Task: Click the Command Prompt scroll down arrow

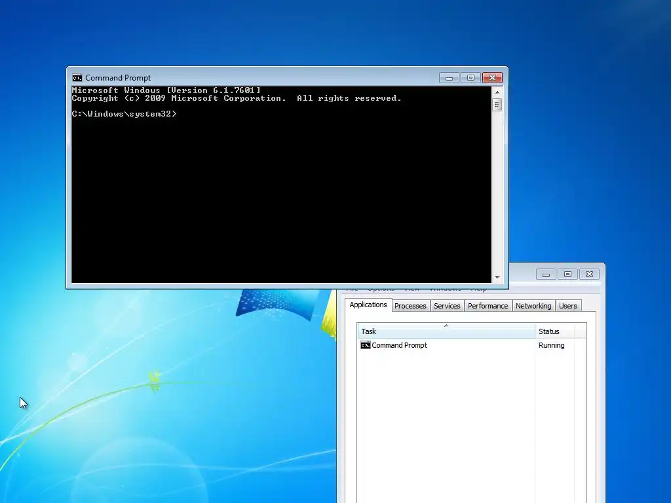Action: [x=497, y=277]
